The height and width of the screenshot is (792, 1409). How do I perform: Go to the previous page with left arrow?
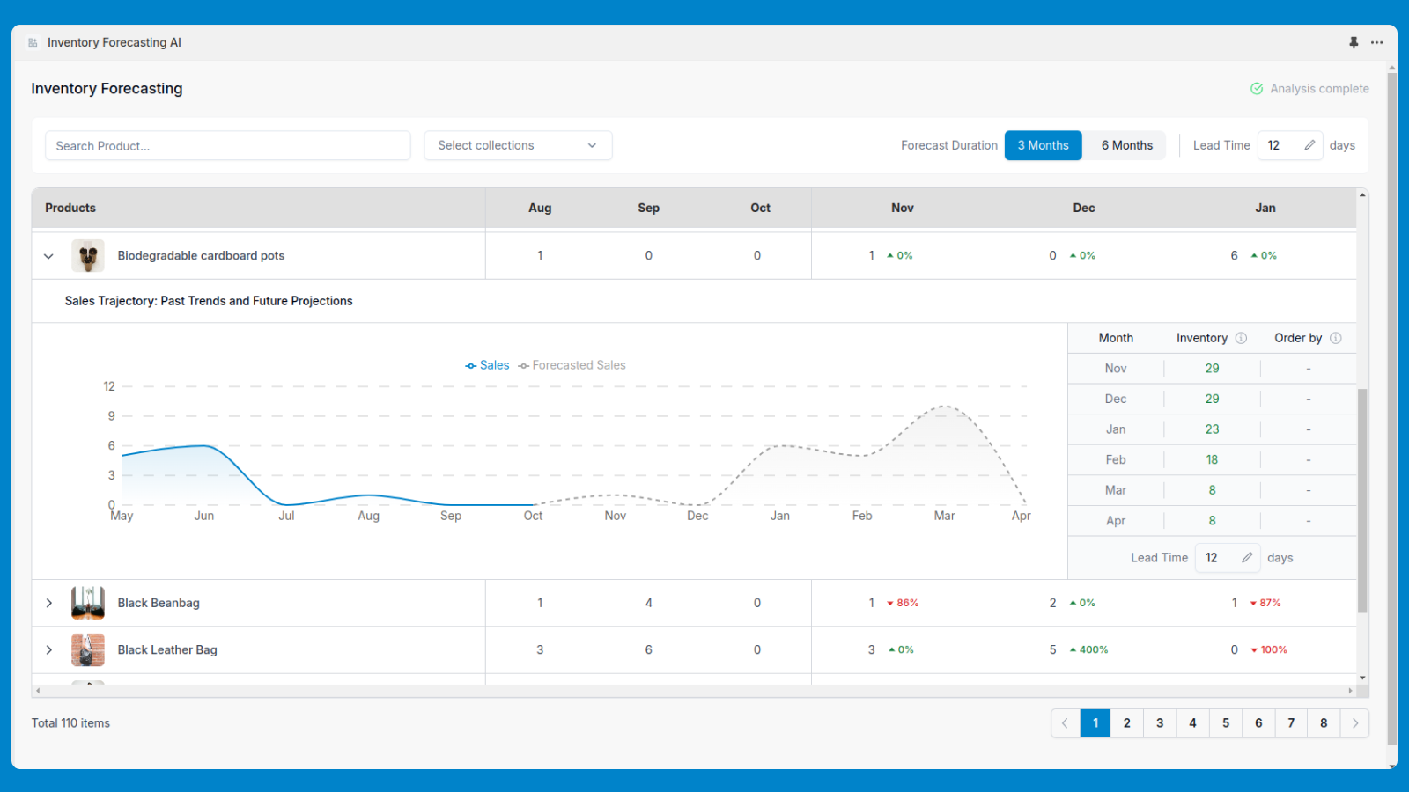click(1065, 723)
